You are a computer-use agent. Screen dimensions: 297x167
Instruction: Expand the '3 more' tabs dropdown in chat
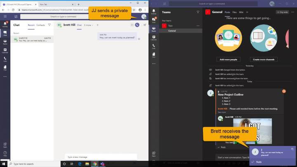tap(88, 25)
